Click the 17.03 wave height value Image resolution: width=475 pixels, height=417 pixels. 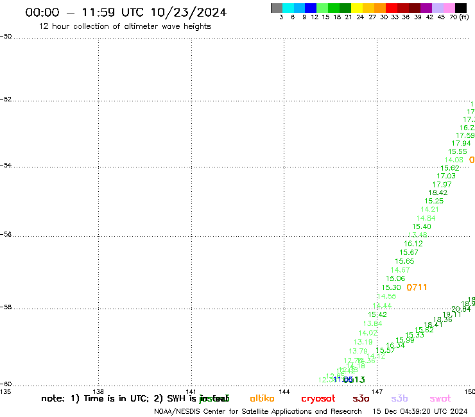click(x=445, y=176)
